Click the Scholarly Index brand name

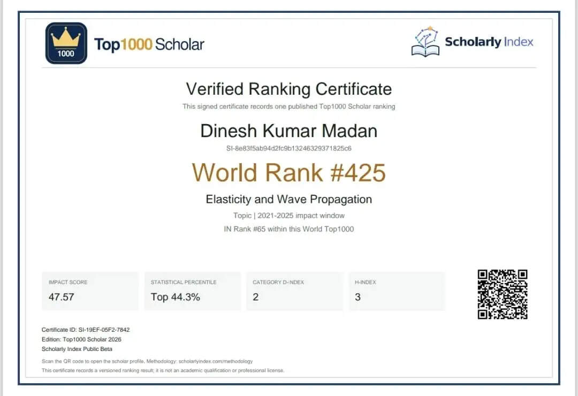(489, 42)
